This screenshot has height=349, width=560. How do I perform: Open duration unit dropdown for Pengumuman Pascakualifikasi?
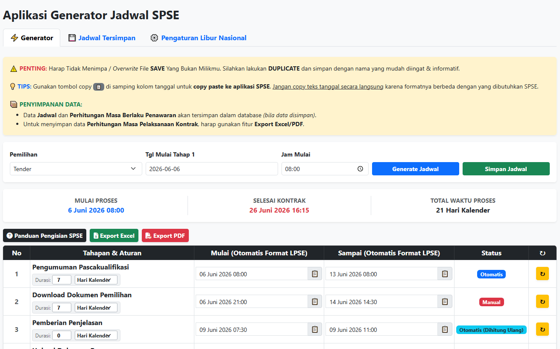click(x=96, y=280)
